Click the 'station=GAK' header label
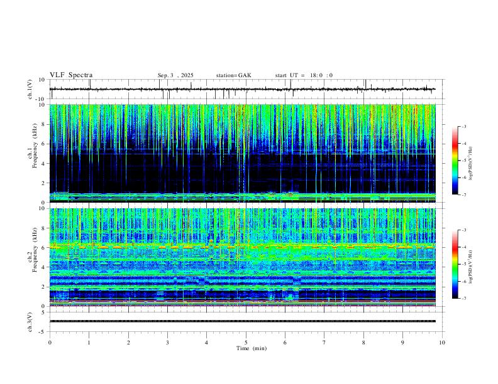The image size is (498, 384). (233, 75)
